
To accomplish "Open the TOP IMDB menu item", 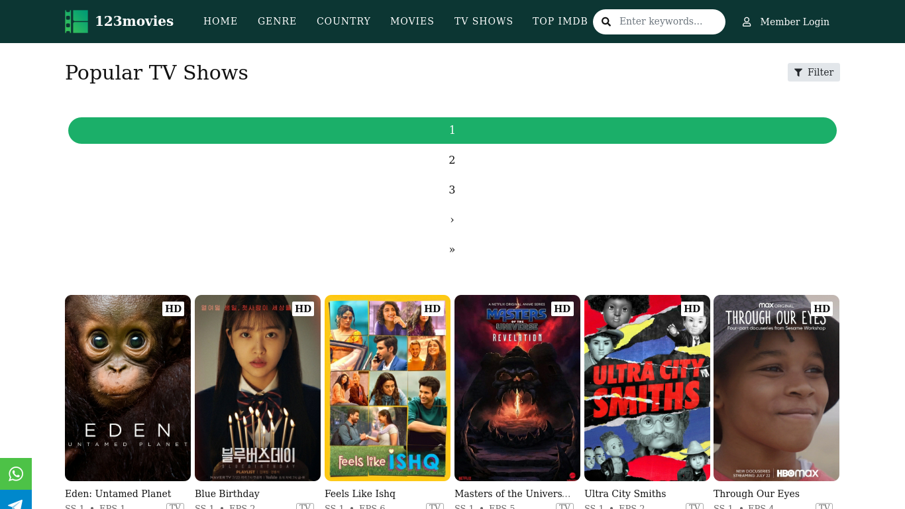I will [x=560, y=21].
